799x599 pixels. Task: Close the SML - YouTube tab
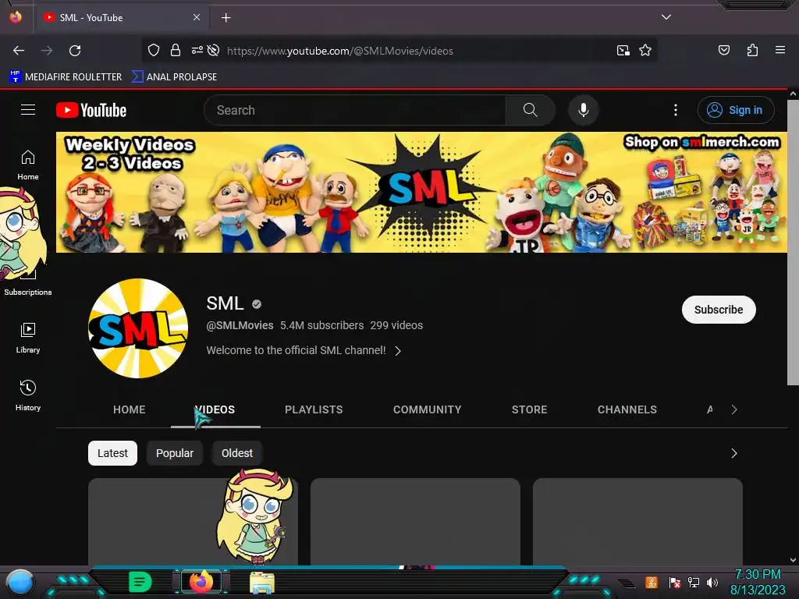pyautogui.click(x=197, y=17)
